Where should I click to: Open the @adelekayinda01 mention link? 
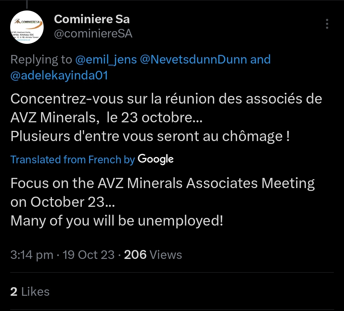tap(59, 76)
